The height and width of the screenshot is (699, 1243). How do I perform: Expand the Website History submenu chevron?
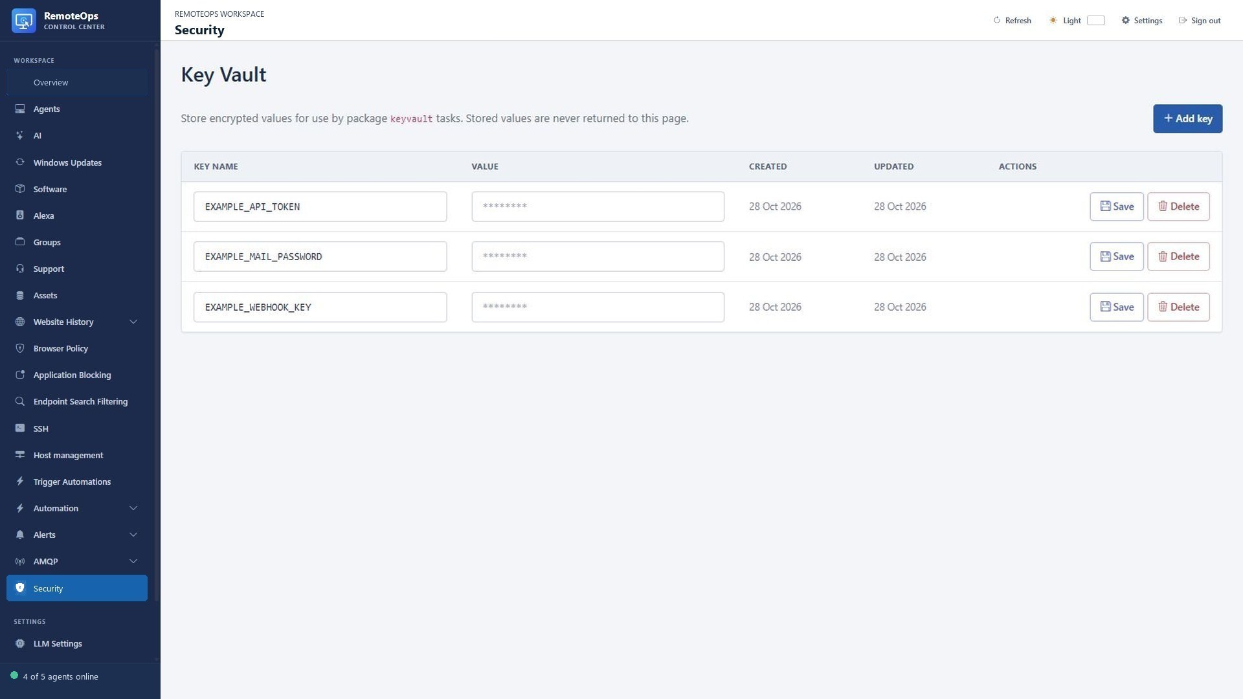(x=133, y=322)
